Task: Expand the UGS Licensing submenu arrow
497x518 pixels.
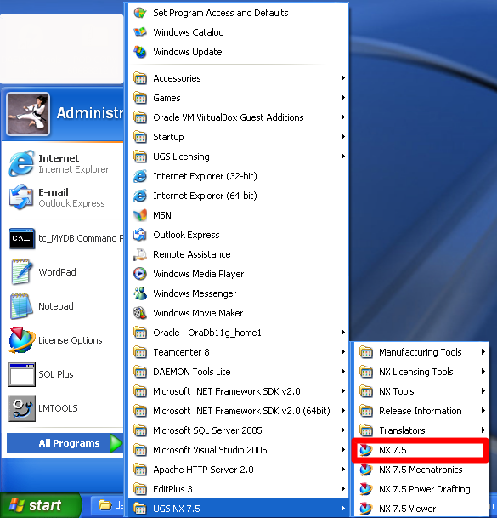Action: click(343, 157)
